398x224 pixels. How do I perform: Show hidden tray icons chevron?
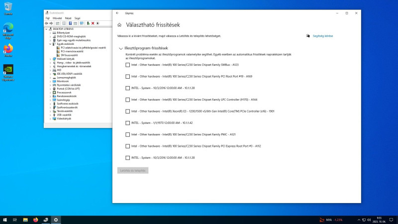pyautogui.click(x=359, y=220)
